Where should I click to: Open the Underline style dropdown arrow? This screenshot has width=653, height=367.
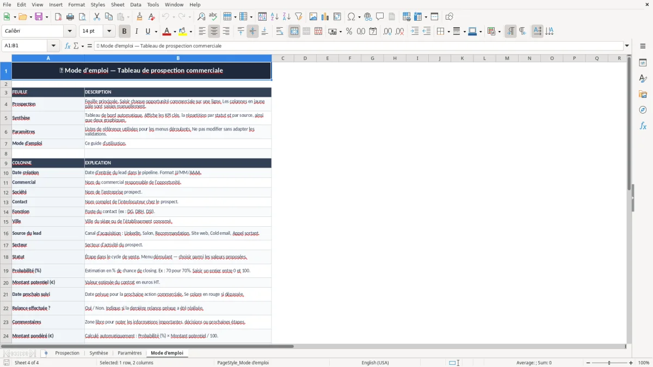pos(156,32)
